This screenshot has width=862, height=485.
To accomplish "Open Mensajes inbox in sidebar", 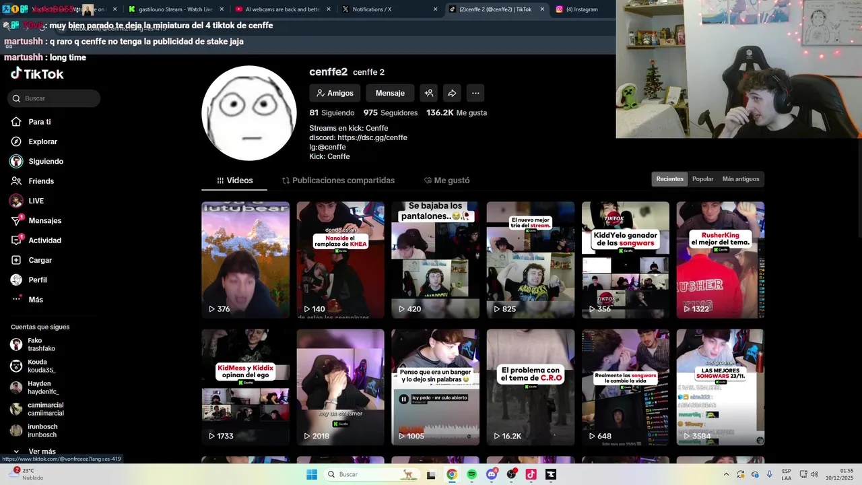I will (44, 220).
